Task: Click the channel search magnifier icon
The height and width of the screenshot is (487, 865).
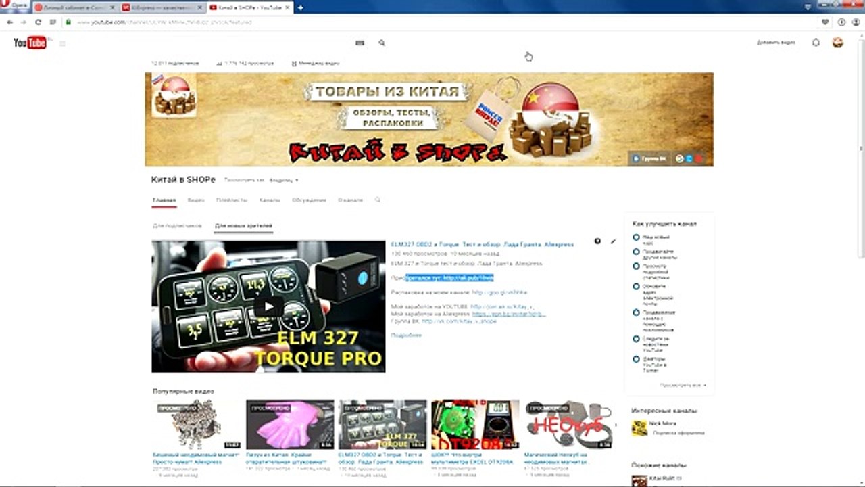Action: click(378, 200)
